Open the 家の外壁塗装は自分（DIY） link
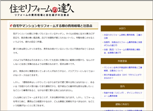The height and width of the screenshot is (111, 153). click(123, 76)
